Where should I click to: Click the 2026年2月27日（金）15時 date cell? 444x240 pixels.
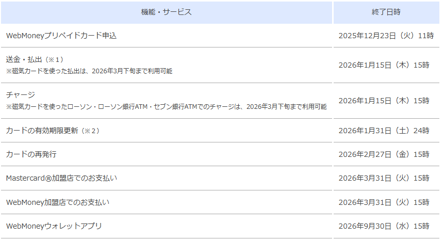[384, 154]
